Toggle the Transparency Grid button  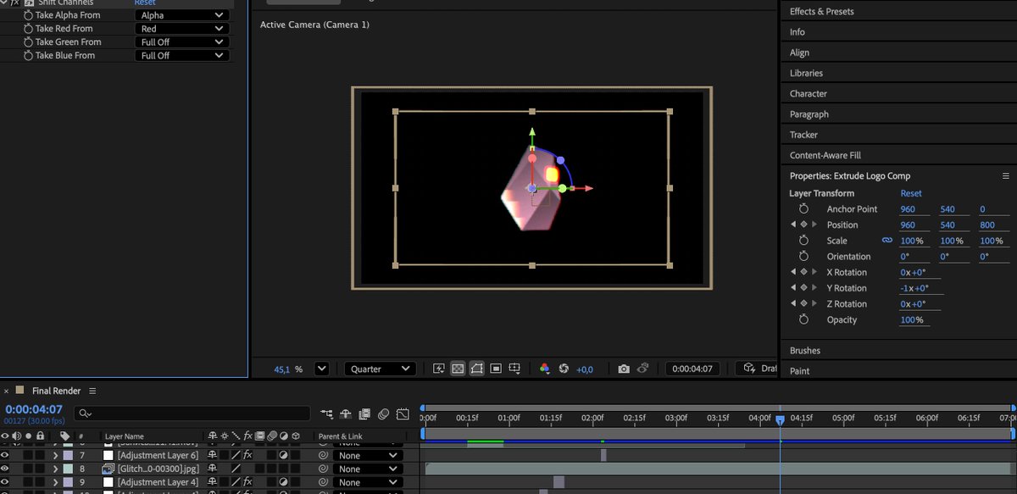(x=458, y=369)
